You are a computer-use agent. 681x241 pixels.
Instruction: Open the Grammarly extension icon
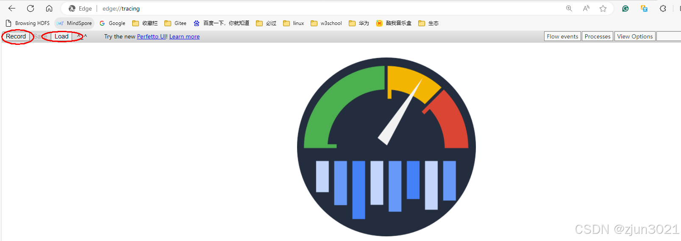pos(625,8)
